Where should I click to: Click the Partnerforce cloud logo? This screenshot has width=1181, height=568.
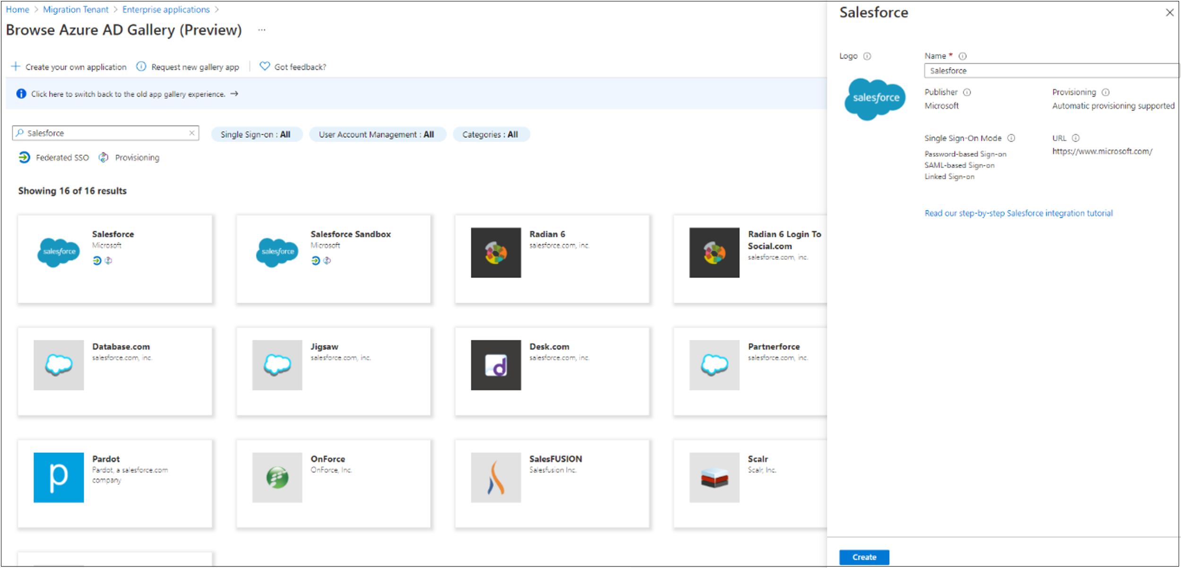pyautogui.click(x=714, y=365)
